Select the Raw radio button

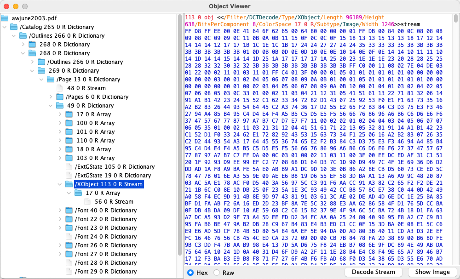(x=217, y=273)
